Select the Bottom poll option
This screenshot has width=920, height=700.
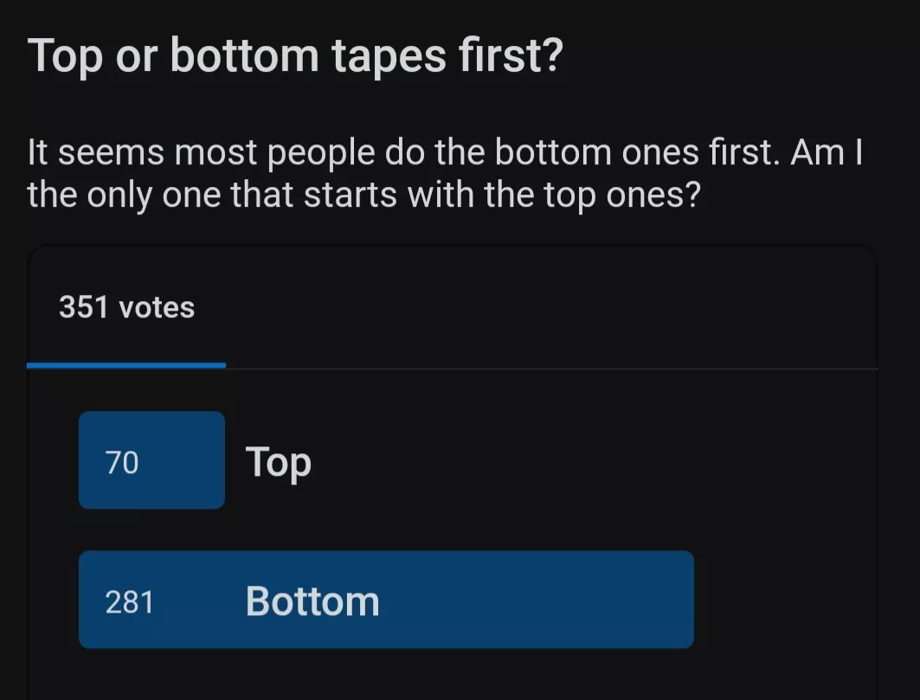coord(312,599)
